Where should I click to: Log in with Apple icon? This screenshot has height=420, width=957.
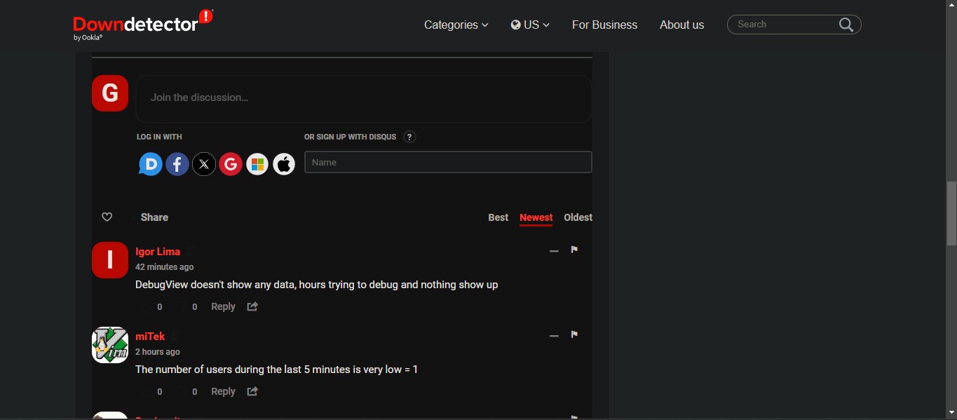click(284, 164)
